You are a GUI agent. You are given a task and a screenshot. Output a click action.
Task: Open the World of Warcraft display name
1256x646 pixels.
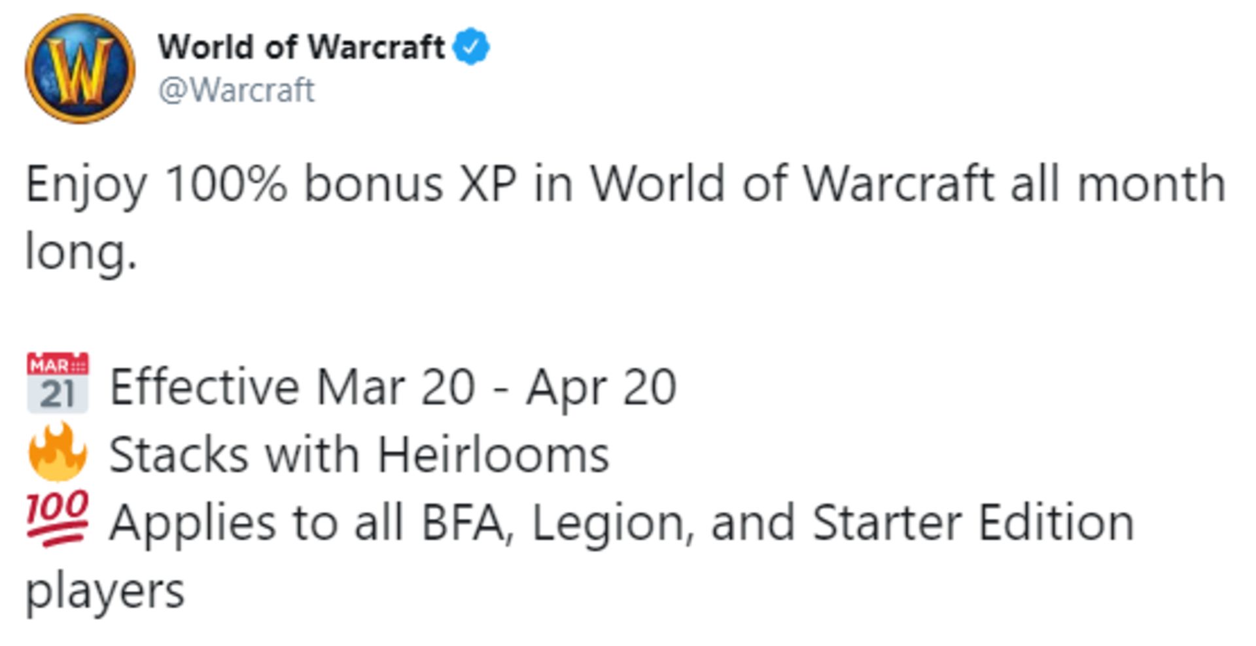pyautogui.click(x=302, y=47)
